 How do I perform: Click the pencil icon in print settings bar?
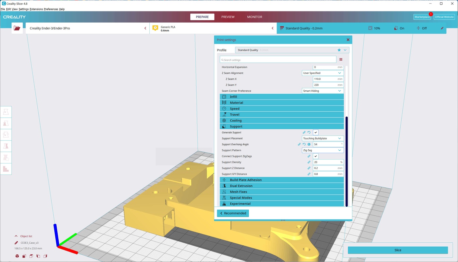(x=442, y=28)
